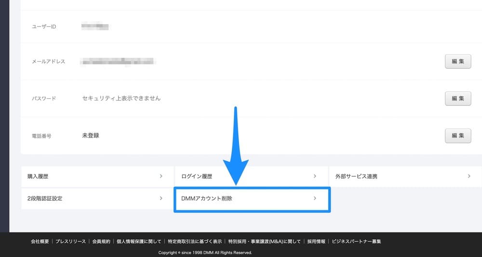
Task: Click the chevron on DMMアカウント削除
Action: [315, 198]
